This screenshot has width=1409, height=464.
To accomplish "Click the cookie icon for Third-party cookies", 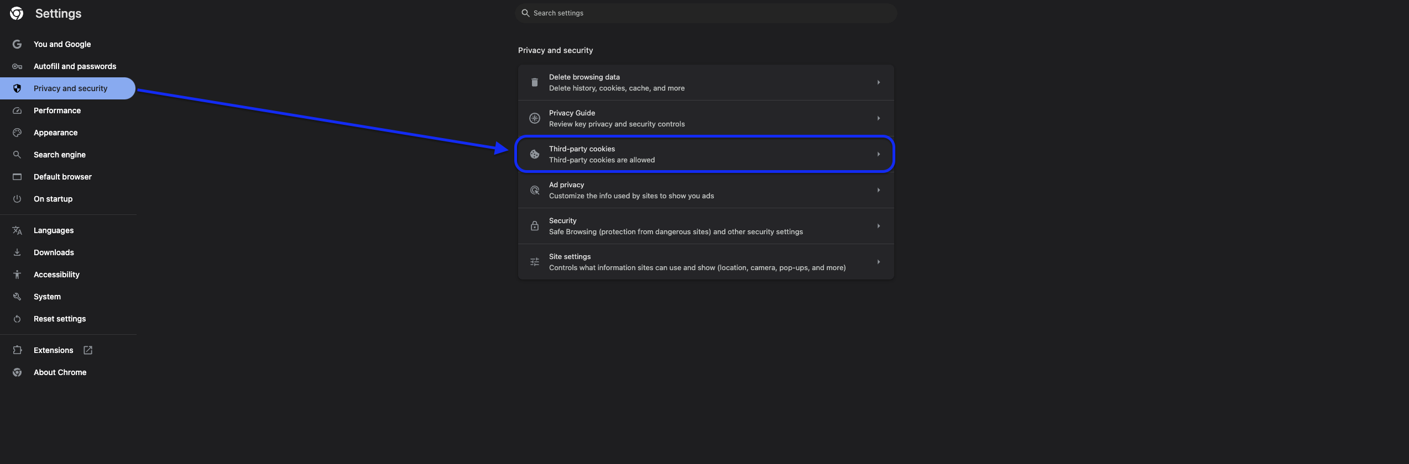I will [x=534, y=154].
